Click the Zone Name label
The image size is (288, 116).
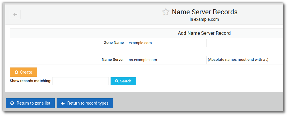pos(114,43)
